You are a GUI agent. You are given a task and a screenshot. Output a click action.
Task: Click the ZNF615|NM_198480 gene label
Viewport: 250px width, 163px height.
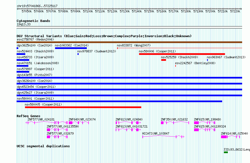[207, 119]
